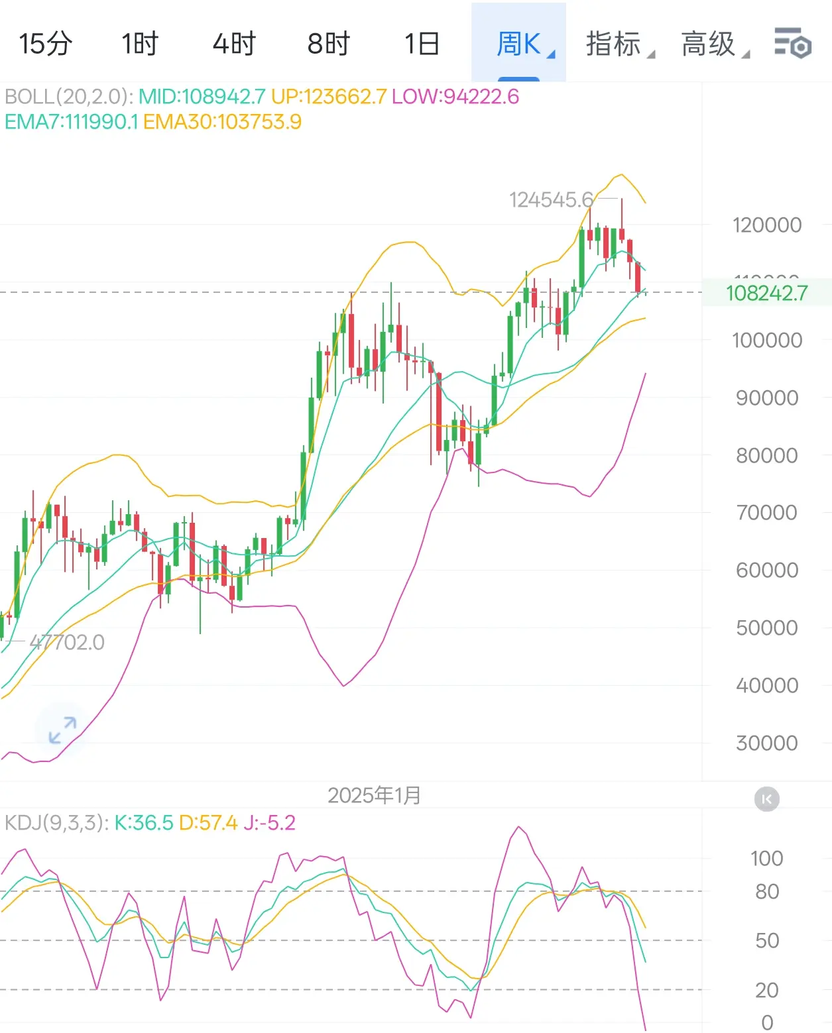Tap the EMA7:111990.1 label

click(71, 122)
